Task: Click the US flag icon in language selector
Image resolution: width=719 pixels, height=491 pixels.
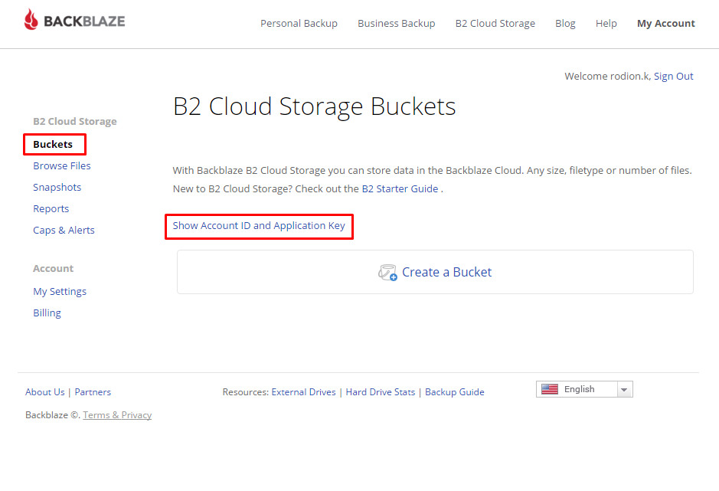Action: [x=550, y=389]
